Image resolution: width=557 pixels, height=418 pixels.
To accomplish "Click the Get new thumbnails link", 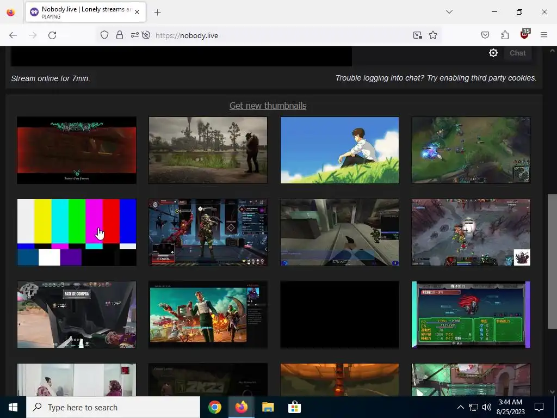I will tap(268, 106).
